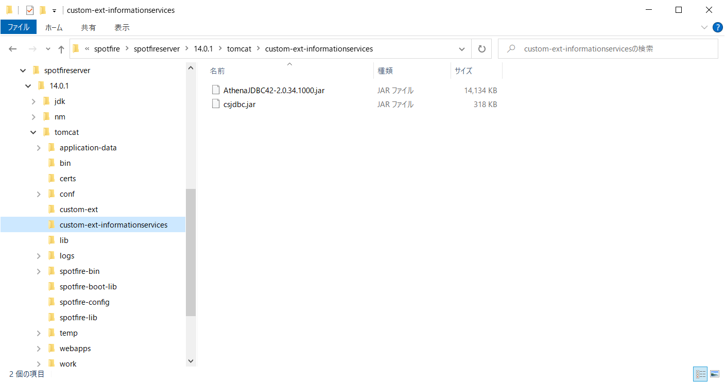Select the spotfire-lib folder in tree
This screenshot has width=725, height=382.
point(78,318)
